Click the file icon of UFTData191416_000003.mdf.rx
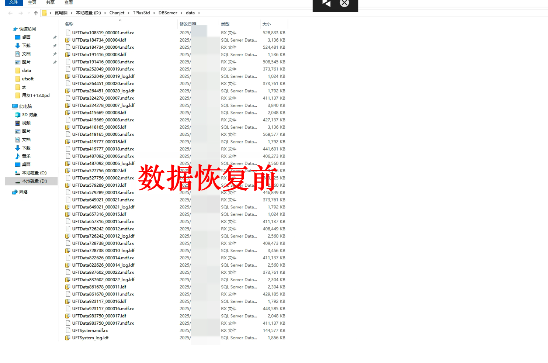Image resolution: width=548 pixels, height=363 pixels. pos(68,62)
